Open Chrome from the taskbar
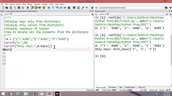The image size is (172, 96). (10, 94)
